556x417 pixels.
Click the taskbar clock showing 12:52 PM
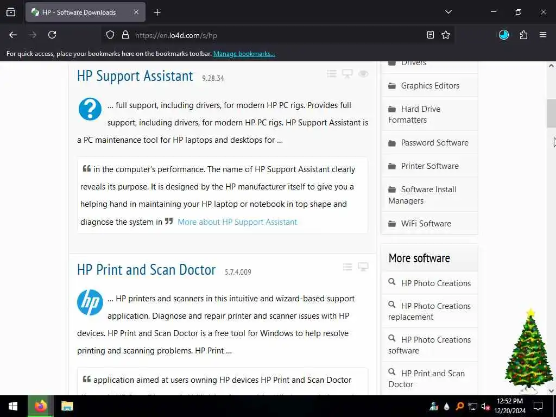click(x=510, y=406)
